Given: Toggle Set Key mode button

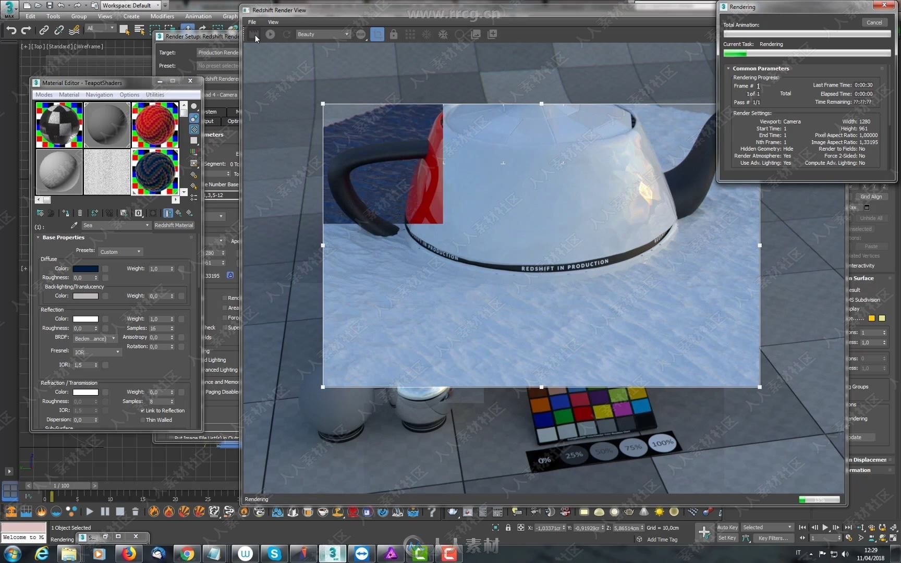Looking at the screenshot, I should click(727, 538).
